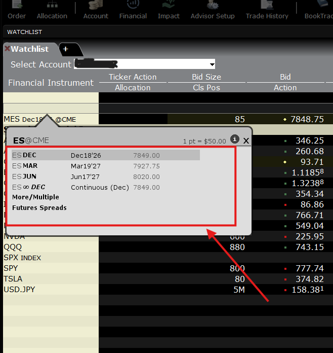Open the Impact toolbar icon
Viewport: 333px width, 353px height.
pos(169,10)
